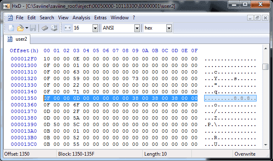Click hex byte 5A at offset 00001380
The image size is (273, 161).
[x=76, y=118]
